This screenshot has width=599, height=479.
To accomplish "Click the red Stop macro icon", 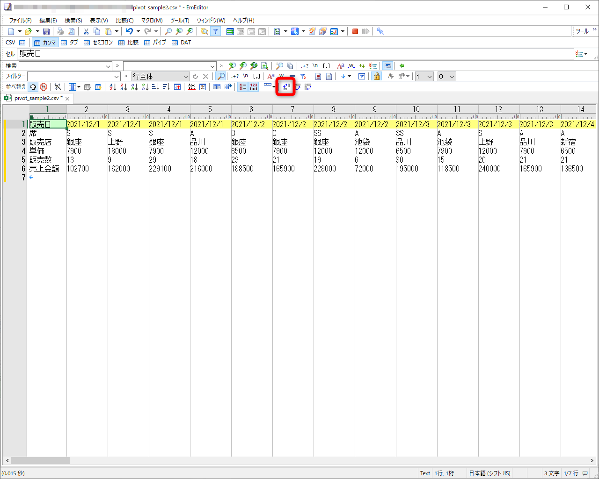I will [x=355, y=31].
